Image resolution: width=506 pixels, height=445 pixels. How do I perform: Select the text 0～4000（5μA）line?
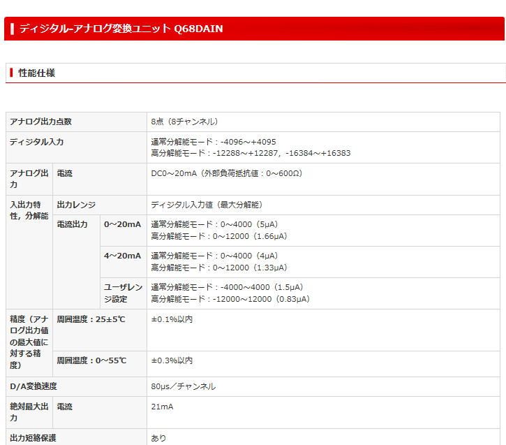[214, 224]
